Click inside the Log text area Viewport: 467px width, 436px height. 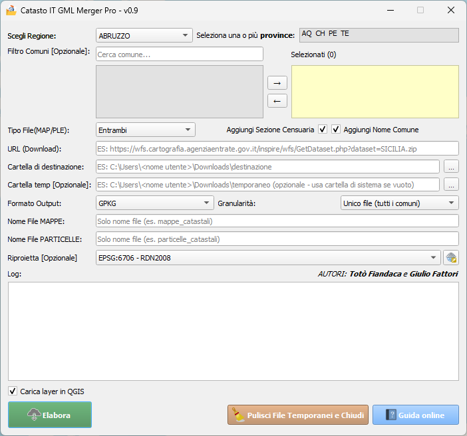[x=234, y=331]
